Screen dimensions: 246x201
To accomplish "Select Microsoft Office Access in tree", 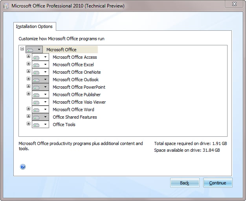I will 75,57.
